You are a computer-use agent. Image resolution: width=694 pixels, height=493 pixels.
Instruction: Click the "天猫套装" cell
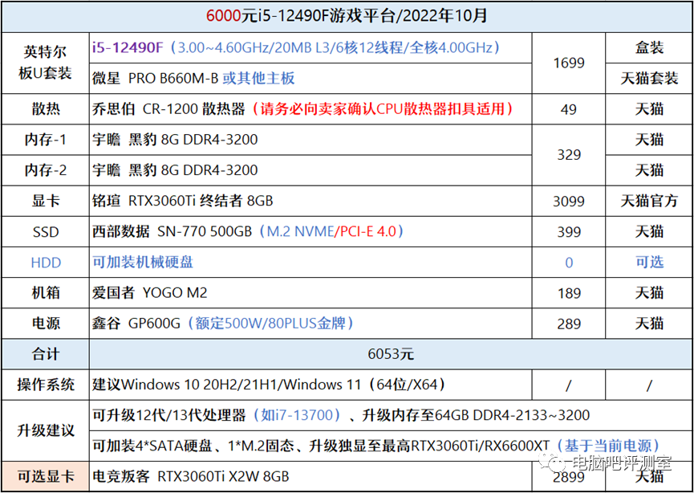click(x=649, y=79)
